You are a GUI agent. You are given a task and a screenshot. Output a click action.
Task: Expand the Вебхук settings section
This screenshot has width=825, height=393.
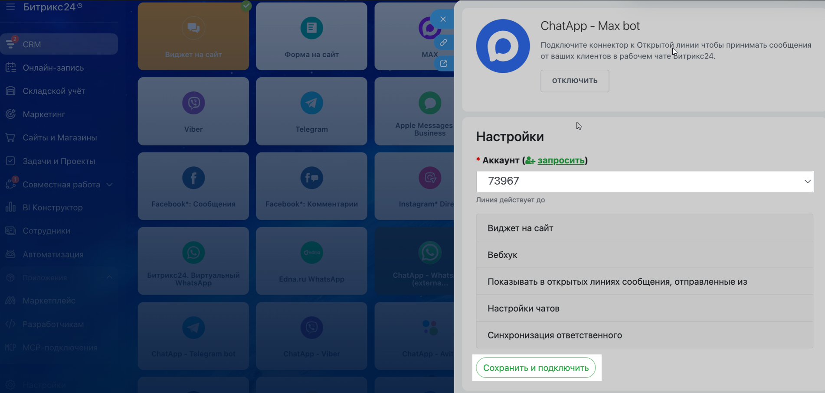coord(644,255)
